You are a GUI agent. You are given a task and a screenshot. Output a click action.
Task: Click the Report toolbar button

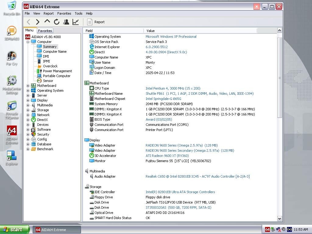tap(96, 22)
